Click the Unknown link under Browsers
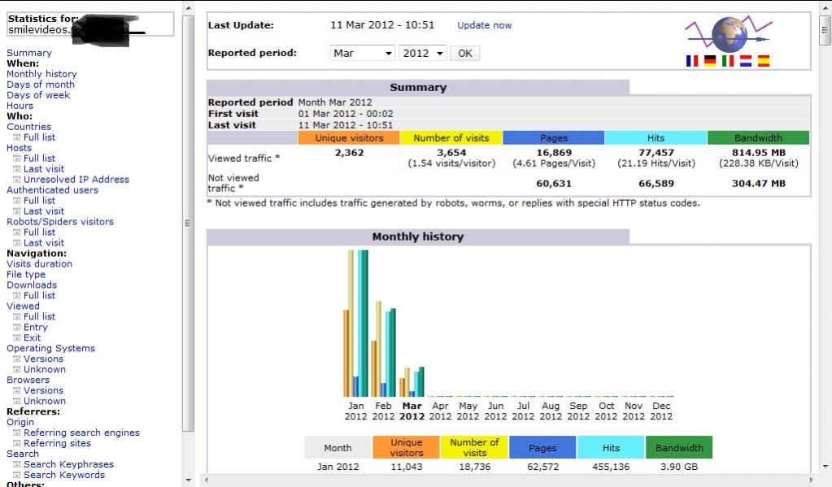The width and height of the screenshot is (832, 487). pyautogui.click(x=45, y=401)
